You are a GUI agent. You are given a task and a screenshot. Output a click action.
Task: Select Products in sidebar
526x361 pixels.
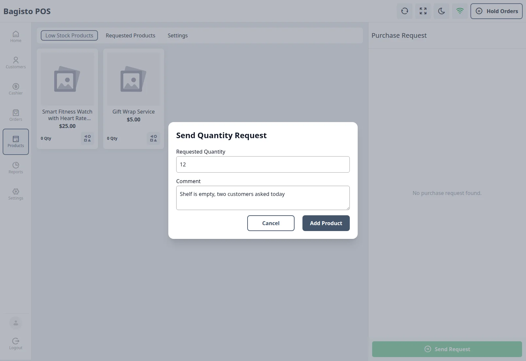(16, 142)
